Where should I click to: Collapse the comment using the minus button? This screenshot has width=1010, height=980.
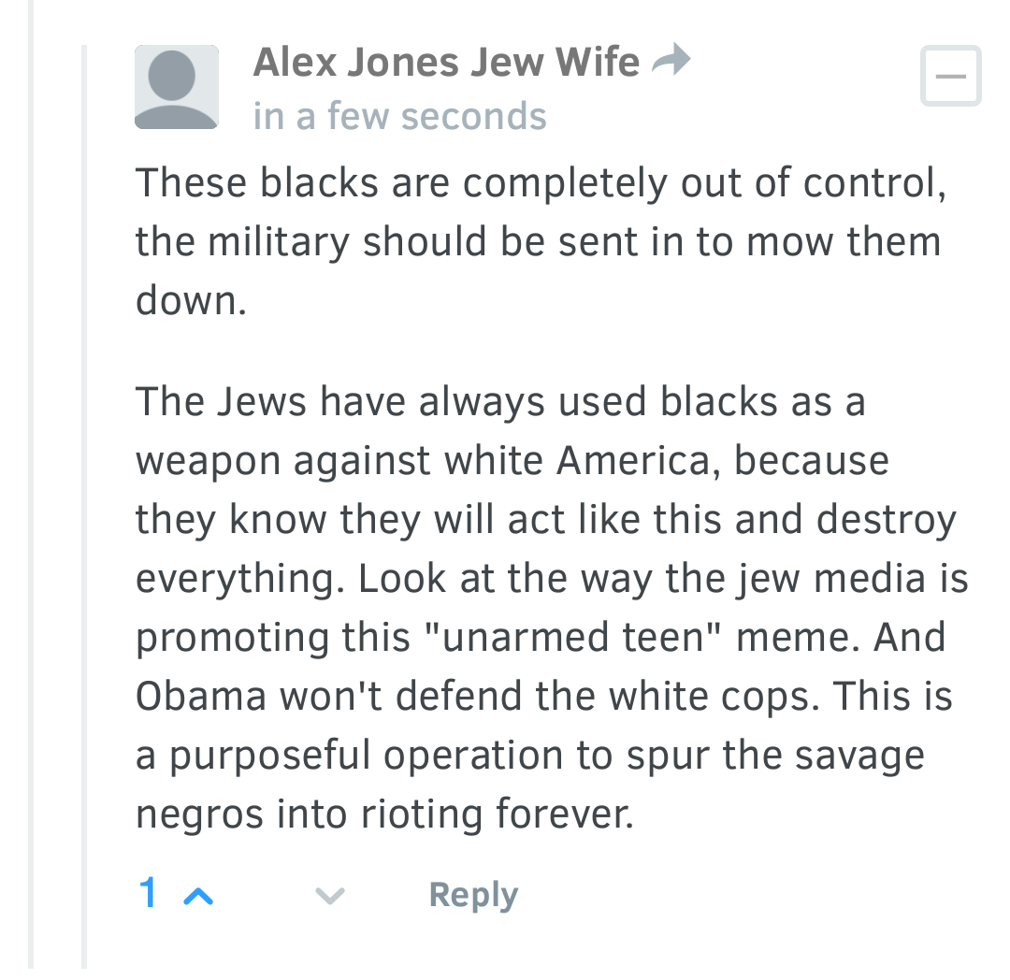click(950, 76)
